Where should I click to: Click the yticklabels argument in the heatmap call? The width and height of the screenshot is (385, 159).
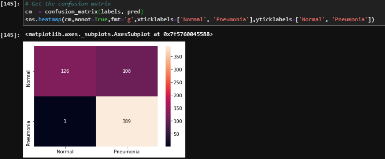(x=314, y=20)
